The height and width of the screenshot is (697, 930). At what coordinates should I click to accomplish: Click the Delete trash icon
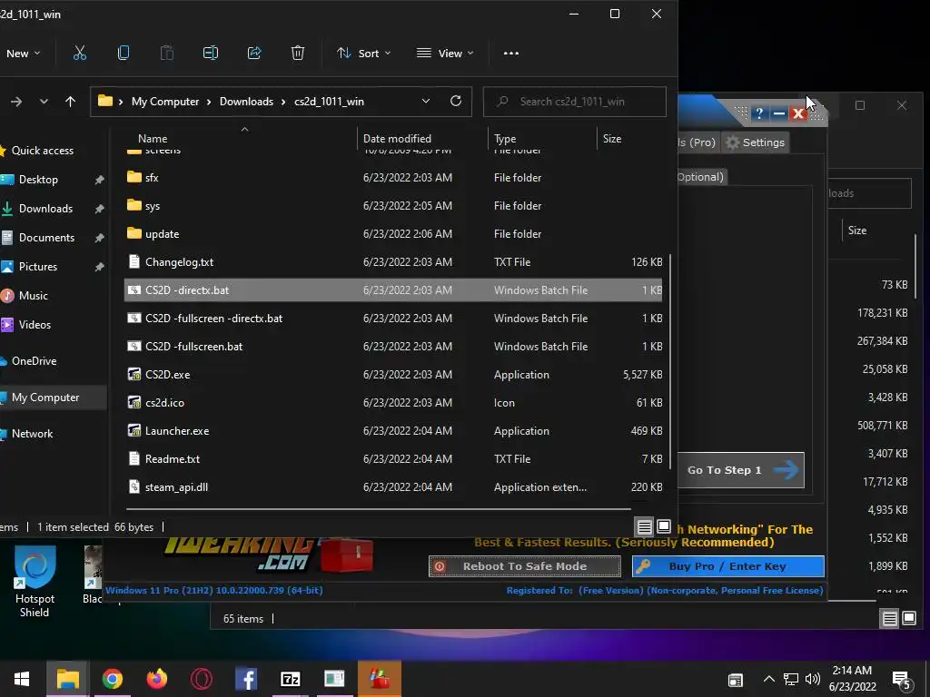point(298,54)
